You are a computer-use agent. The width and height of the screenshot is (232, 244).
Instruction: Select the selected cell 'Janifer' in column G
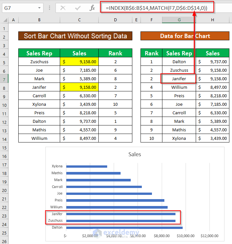click(x=179, y=79)
